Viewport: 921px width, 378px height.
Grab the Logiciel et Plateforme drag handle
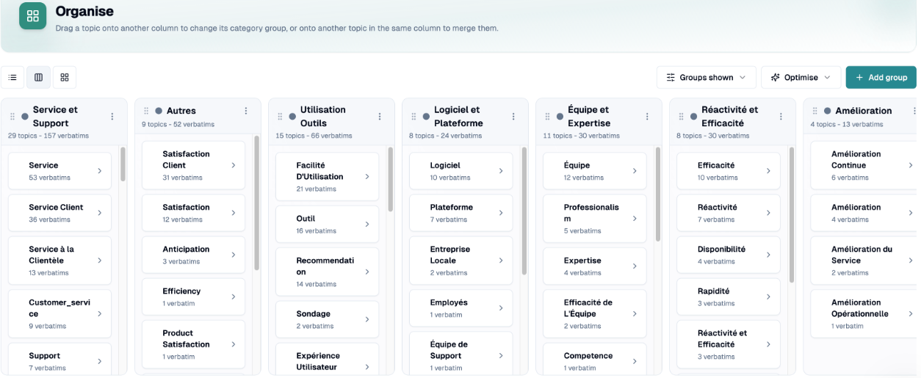(x=413, y=117)
